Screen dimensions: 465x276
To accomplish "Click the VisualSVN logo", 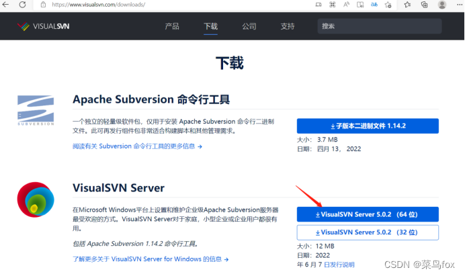I will pyautogui.click(x=43, y=26).
